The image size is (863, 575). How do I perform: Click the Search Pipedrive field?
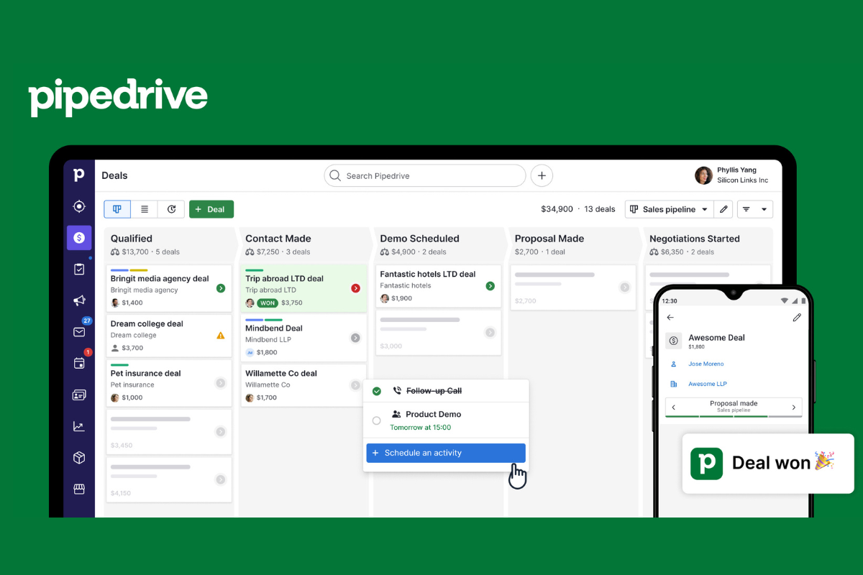pyautogui.click(x=424, y=175)
